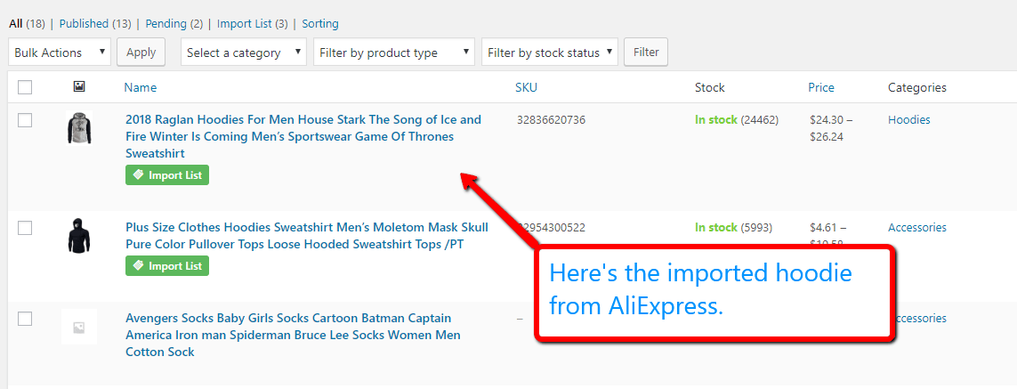Sort products by the Price column
Viewport: 1017px width, 389px height.
tap(821, 87)
